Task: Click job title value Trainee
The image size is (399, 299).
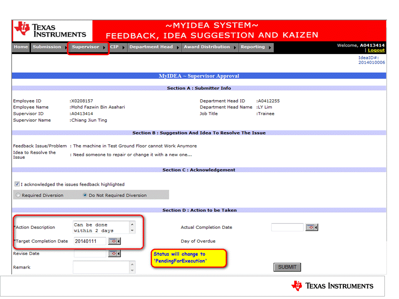Action: pyautogui.click(x=266, y=114)
